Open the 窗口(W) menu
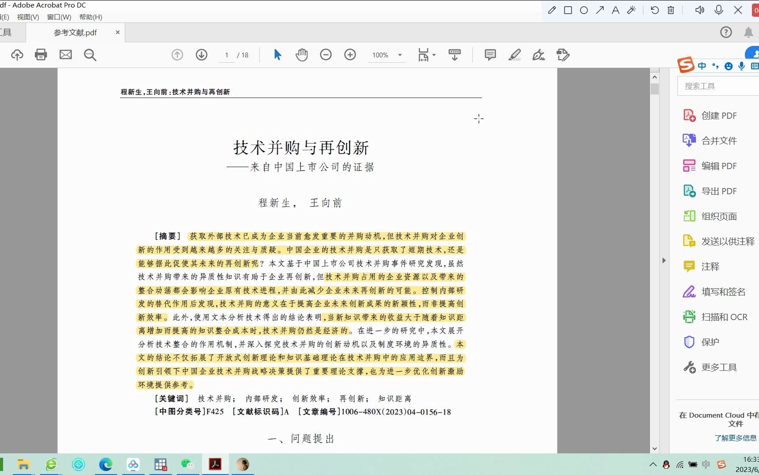The width and height of the screenshot is (759, 475). pyautogui.click(x=59, y=17)
